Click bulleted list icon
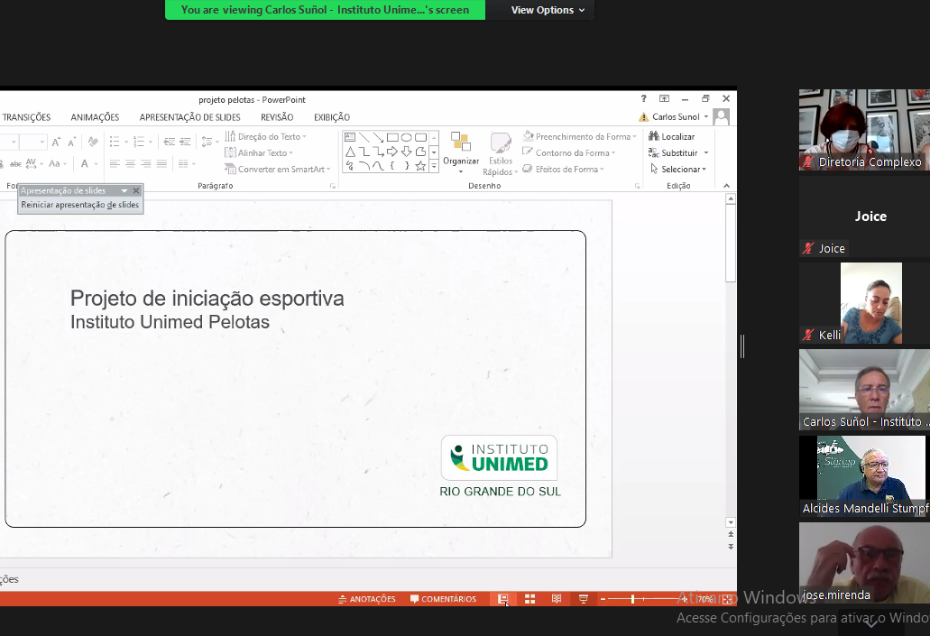Viewport: 930px width, 636px height. click(x=115, y=142)
